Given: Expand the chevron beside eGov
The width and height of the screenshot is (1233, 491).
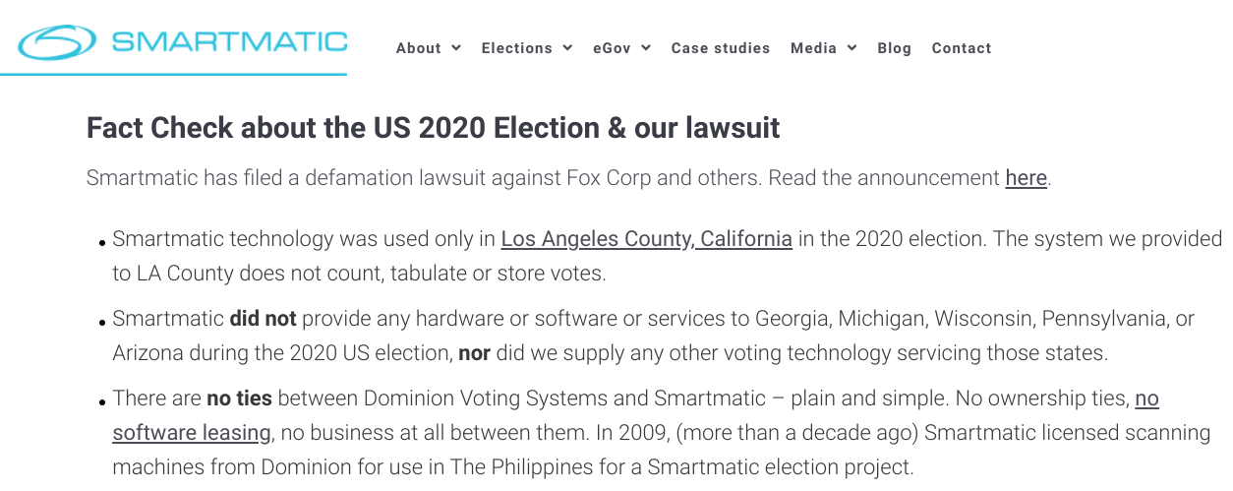Looking at the screenshot, I should [646, 48].
